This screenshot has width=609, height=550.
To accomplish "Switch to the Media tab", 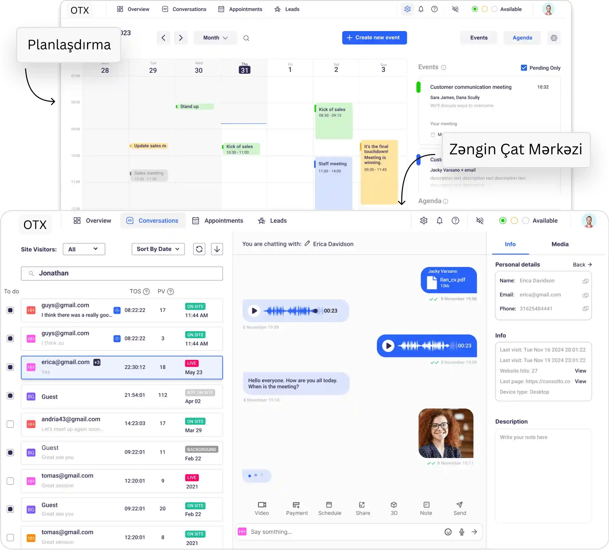I will [x=560, y=244].
